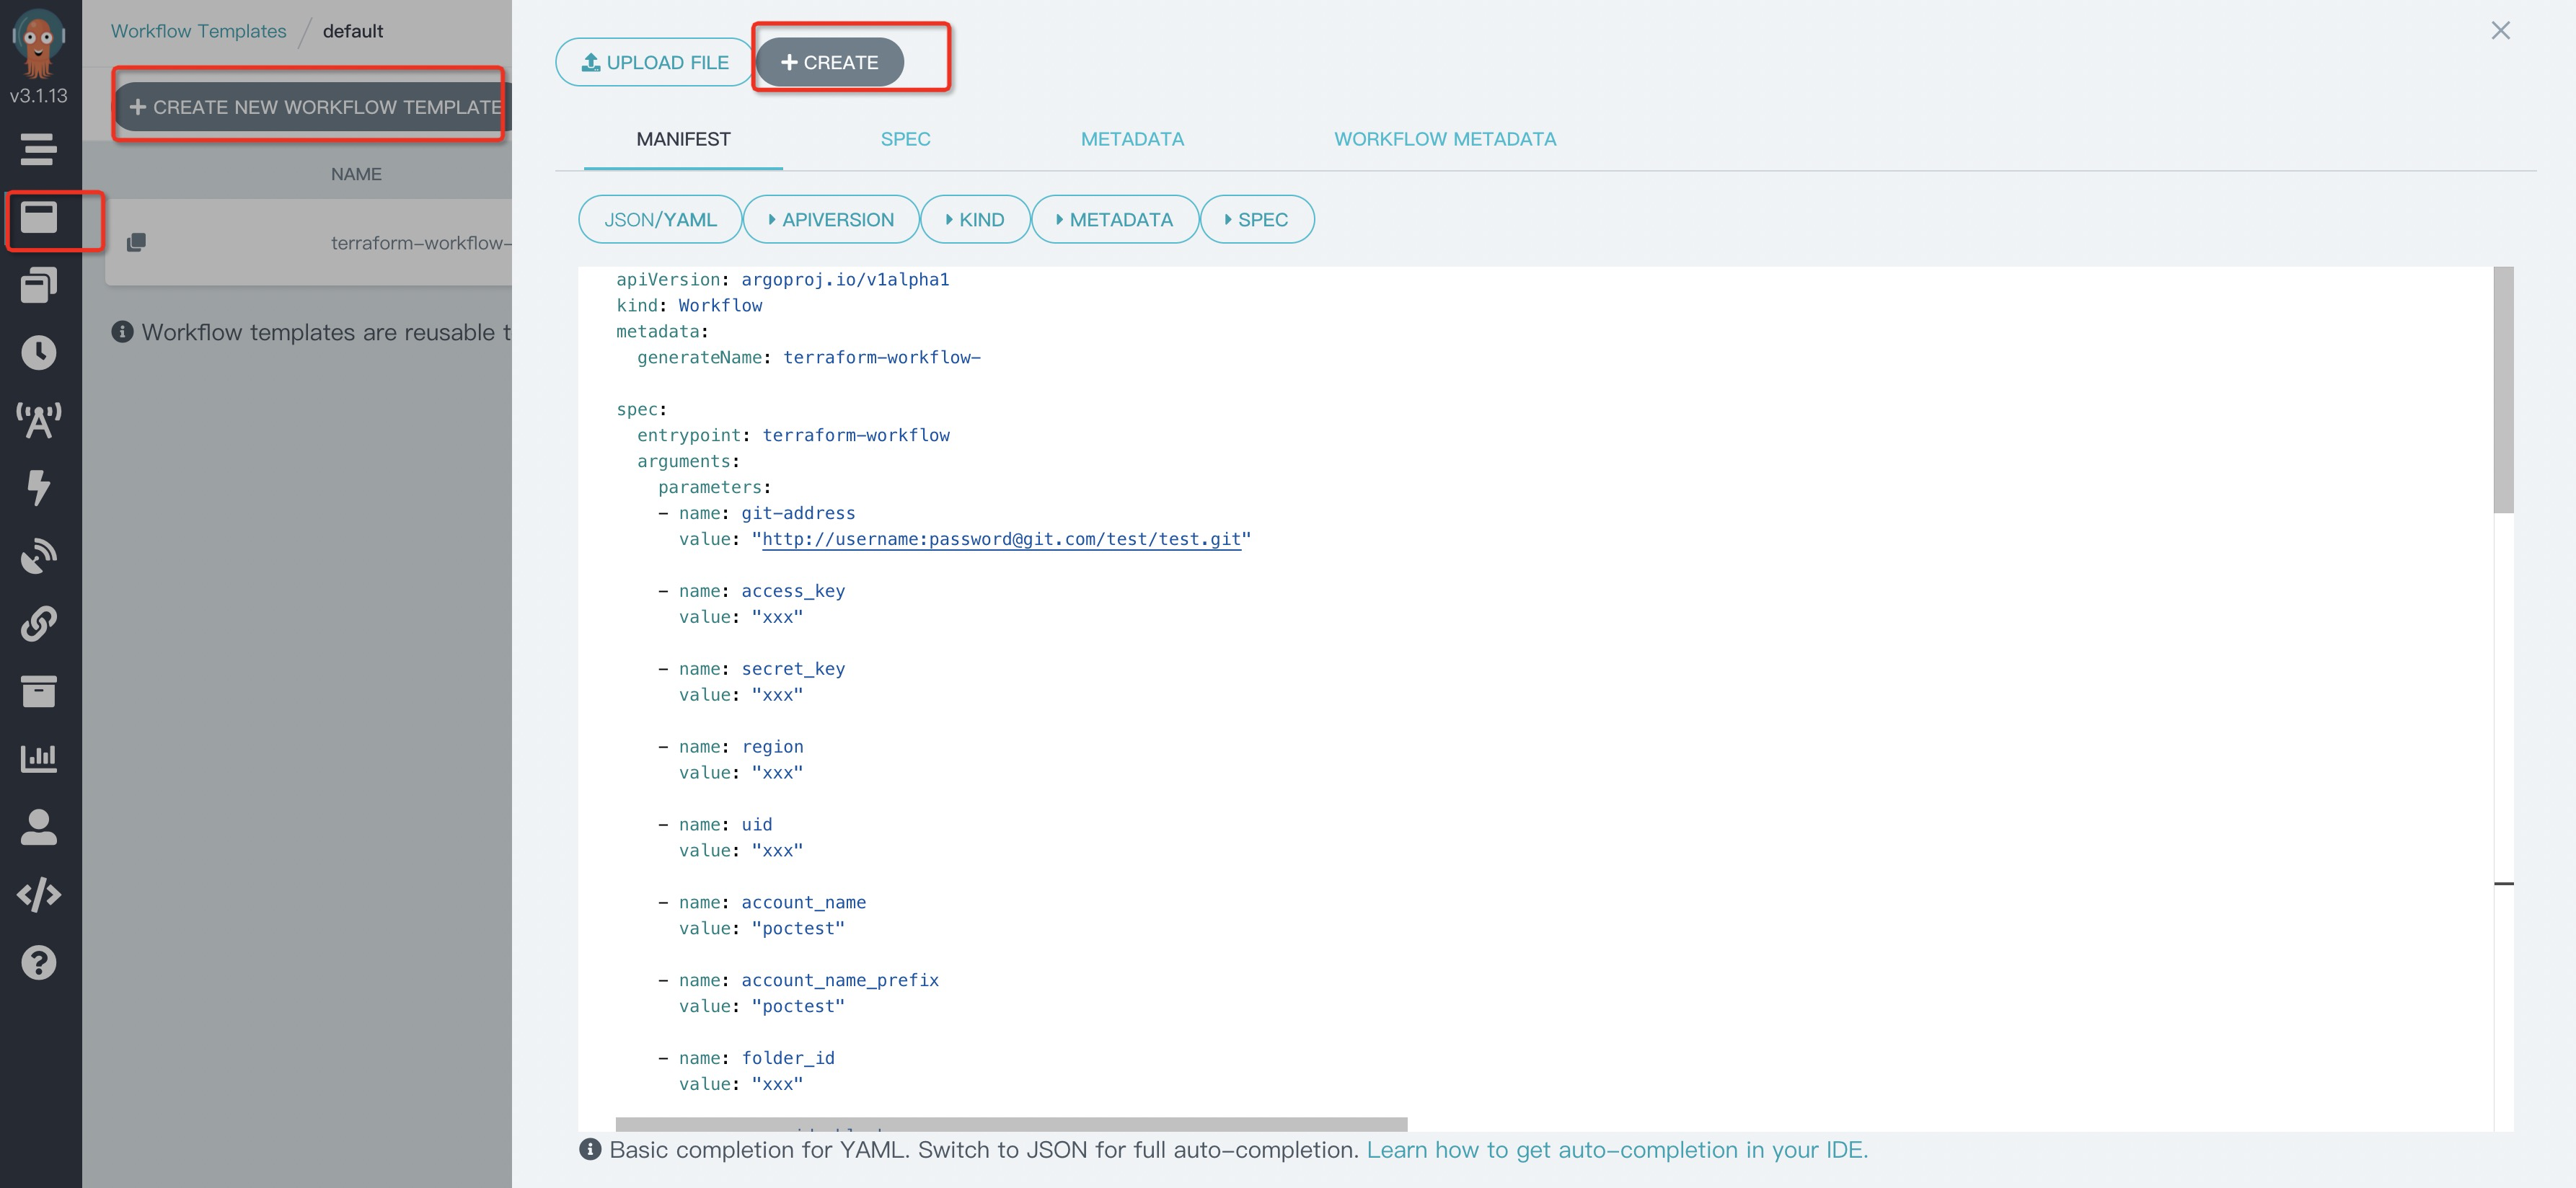This screenshot has height=1188, width=2576.
Task: Toggle the JSON/YAML format button
Action: tap(660, 219)
